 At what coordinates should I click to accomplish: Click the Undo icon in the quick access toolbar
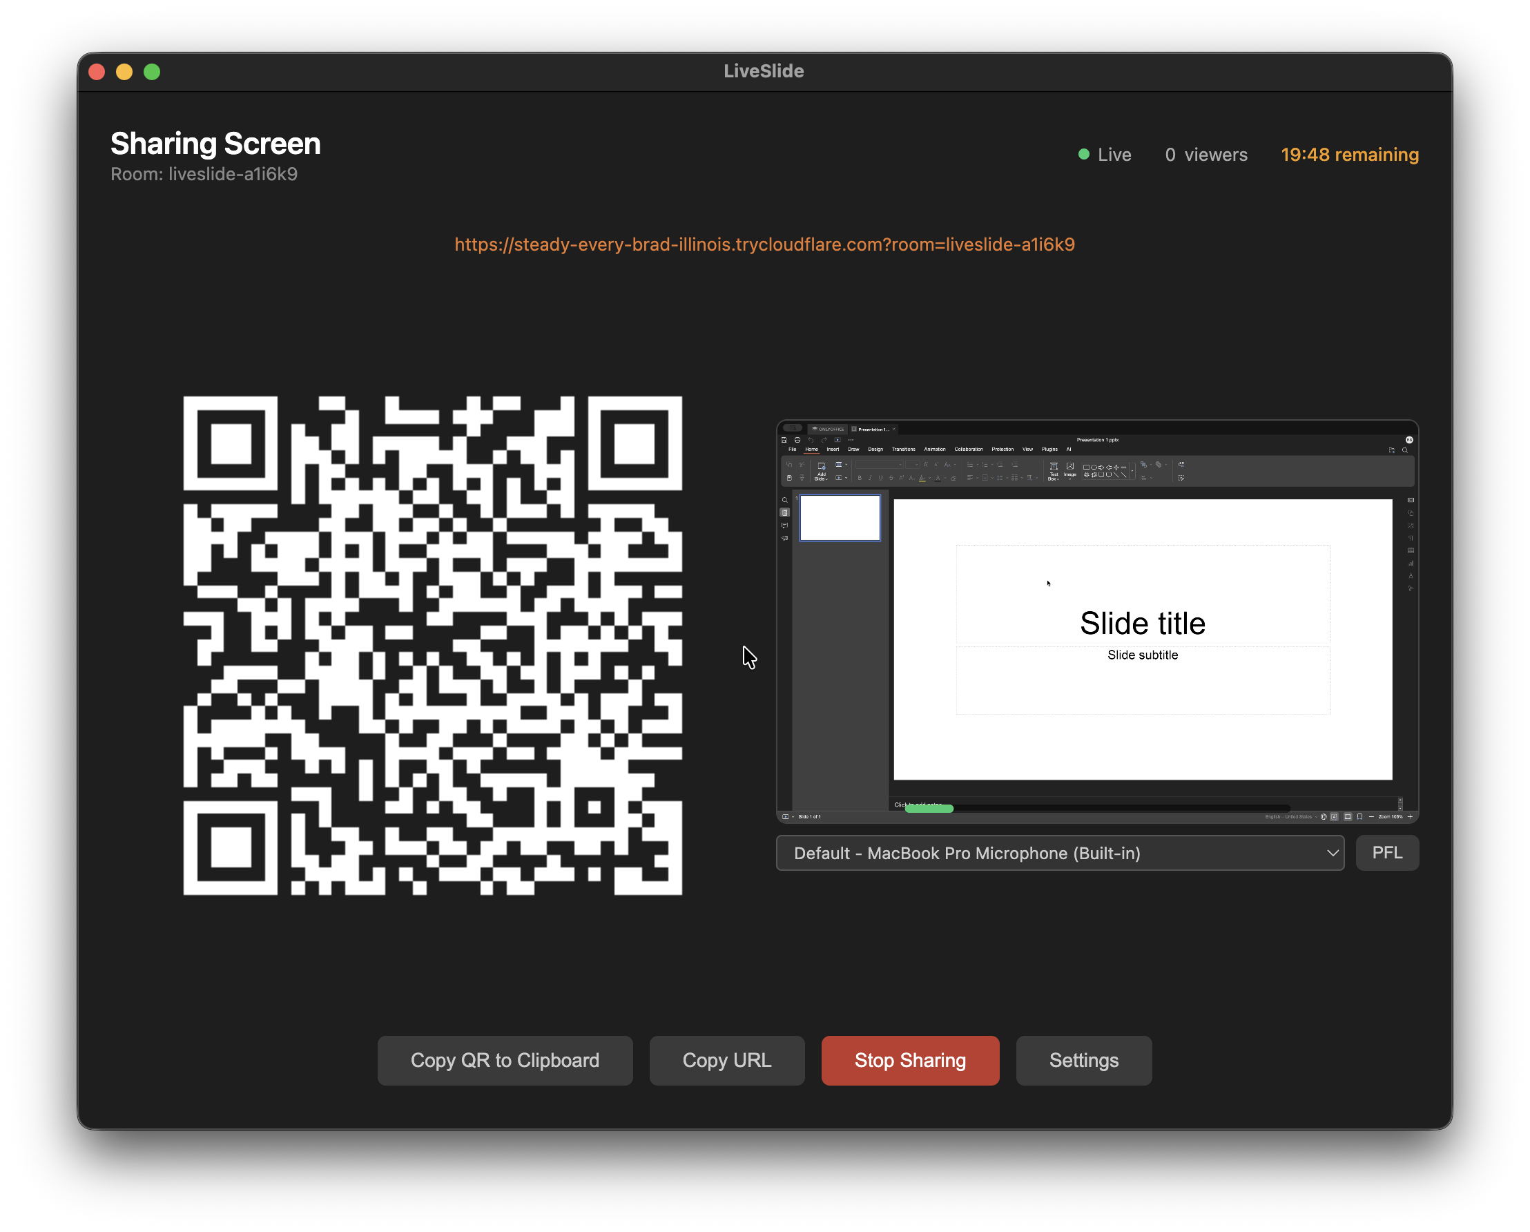[x=811, y=440]
